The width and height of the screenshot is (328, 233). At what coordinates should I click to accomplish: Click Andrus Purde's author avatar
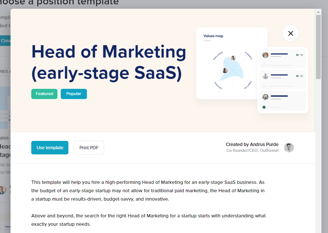tap(289, 147)
